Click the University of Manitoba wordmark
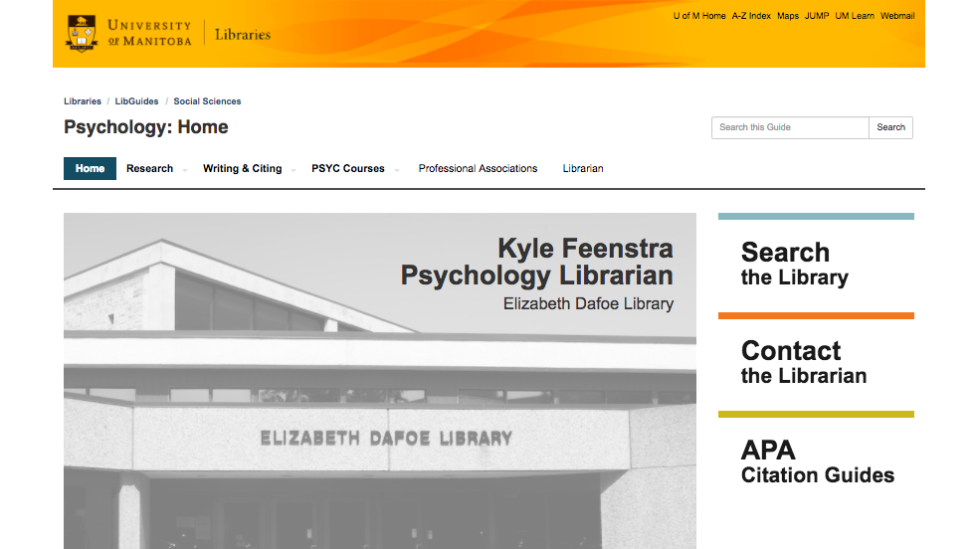 (149, 33)
